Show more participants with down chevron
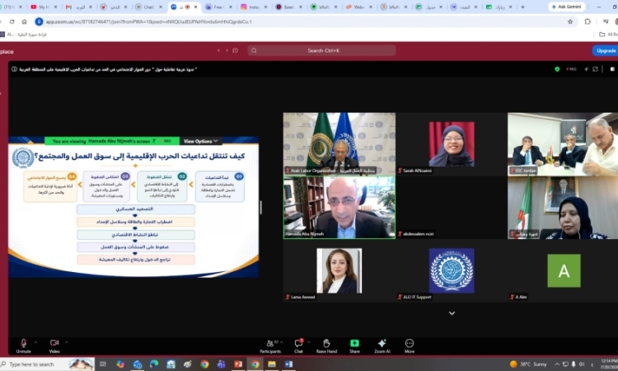618x371 pixels. point(452,313)
